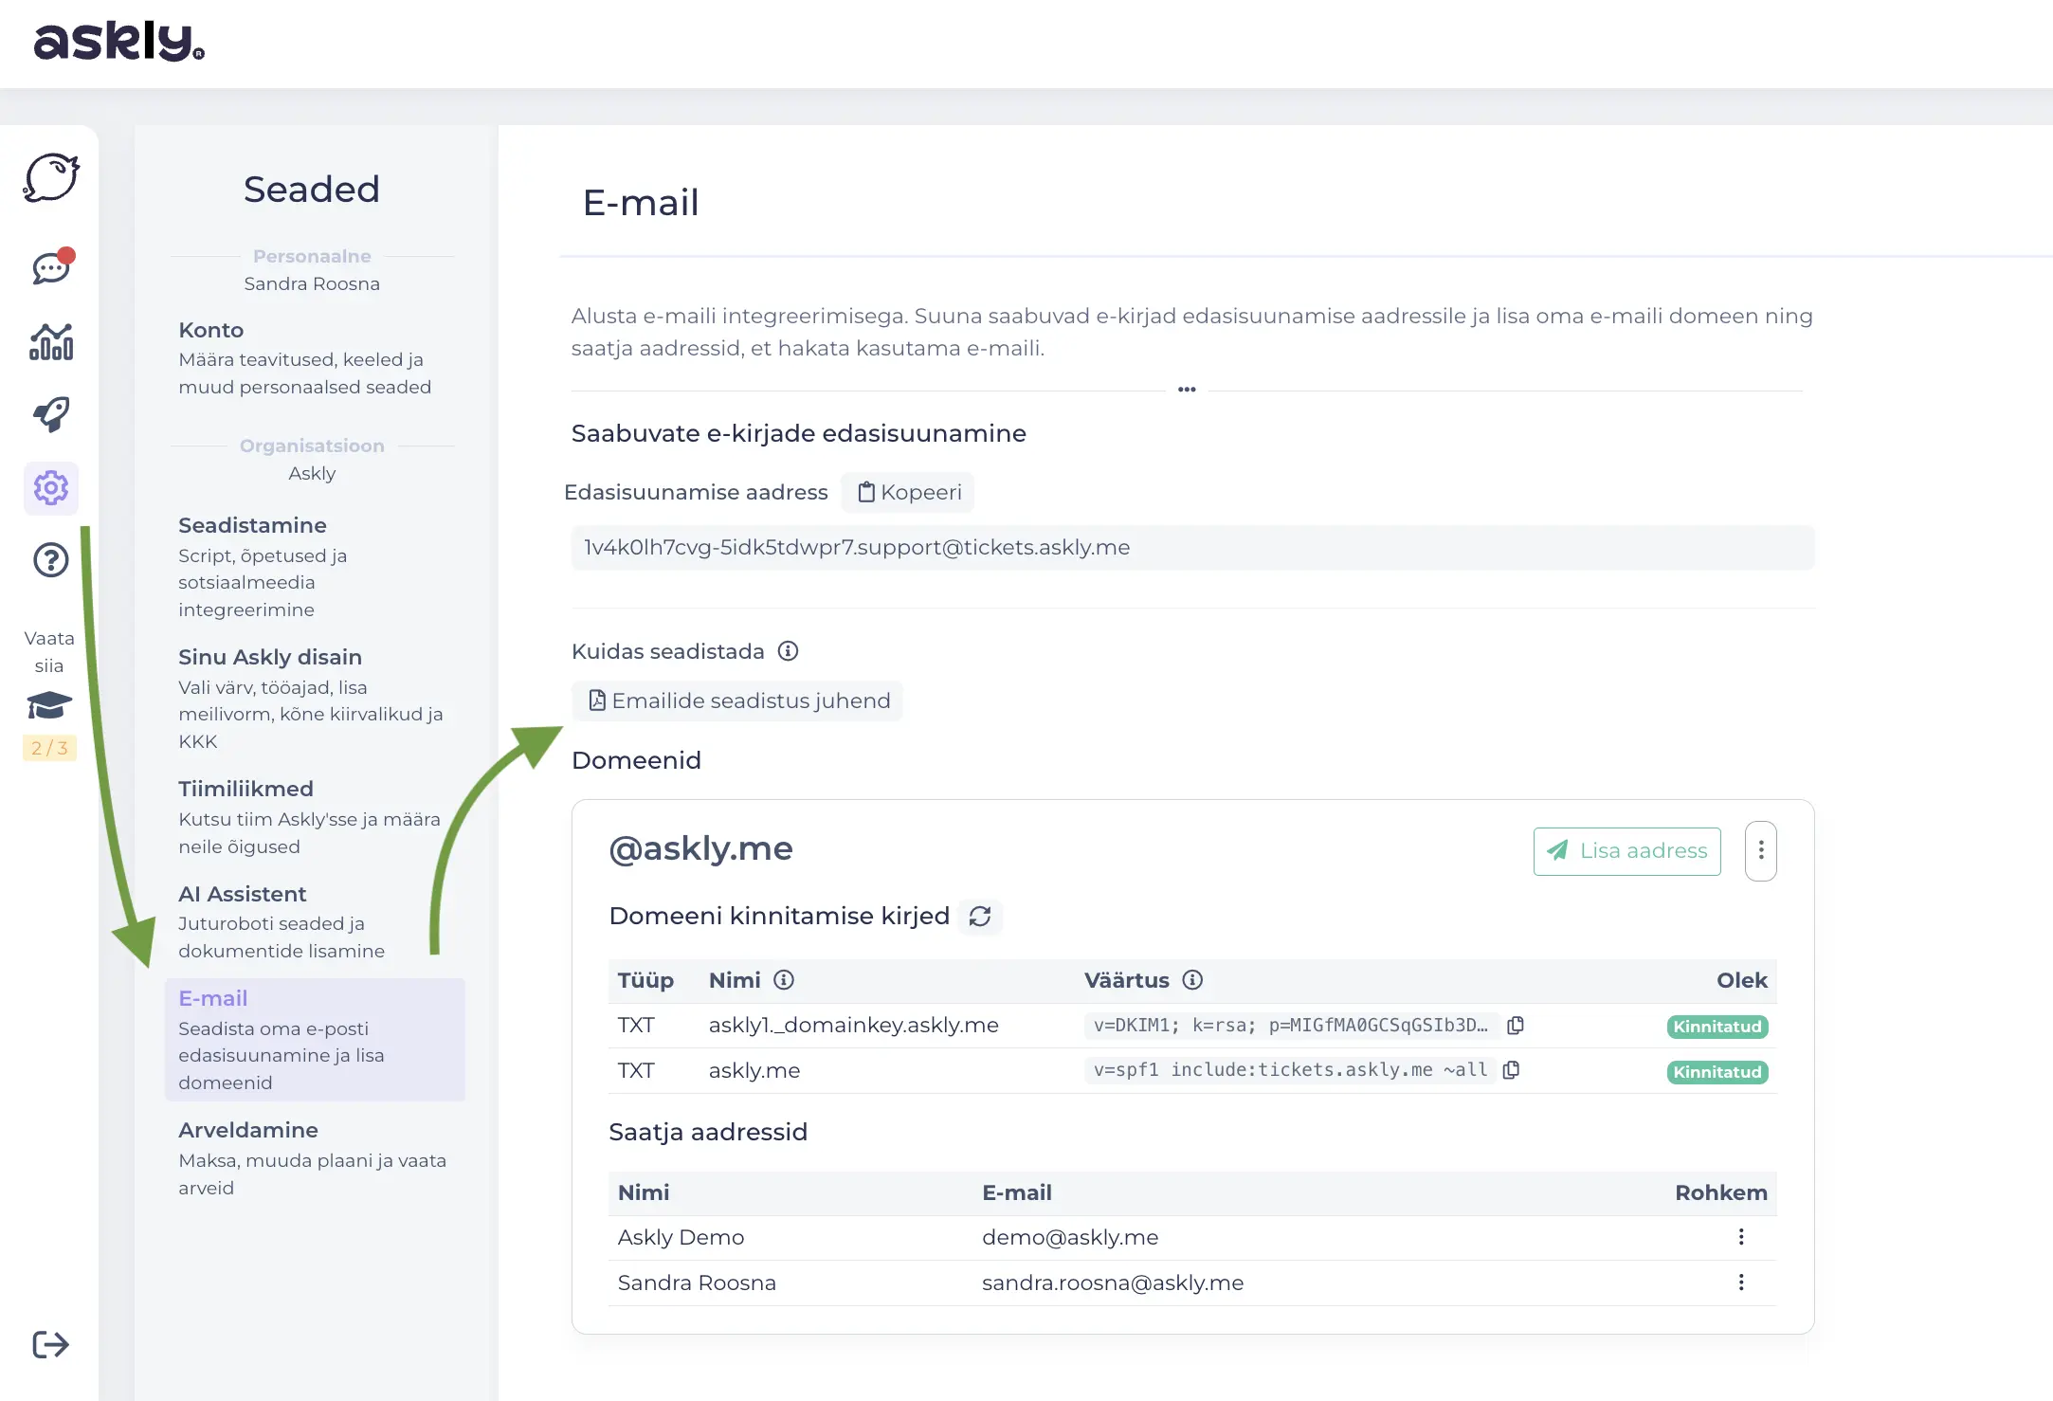Open the analytics chart icon
This screenshot has height=1401, width=2053.
(x=51, y=342)
